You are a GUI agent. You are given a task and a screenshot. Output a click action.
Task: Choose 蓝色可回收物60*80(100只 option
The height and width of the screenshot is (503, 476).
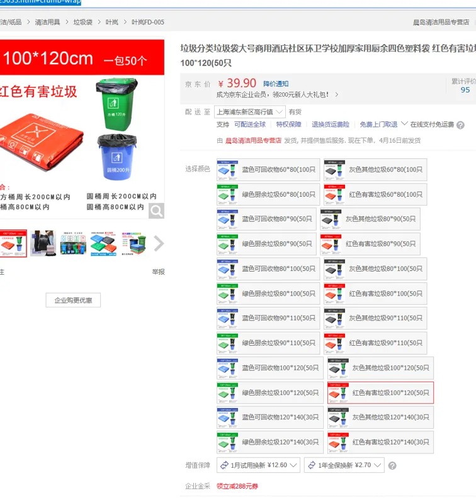click(268, 170)
